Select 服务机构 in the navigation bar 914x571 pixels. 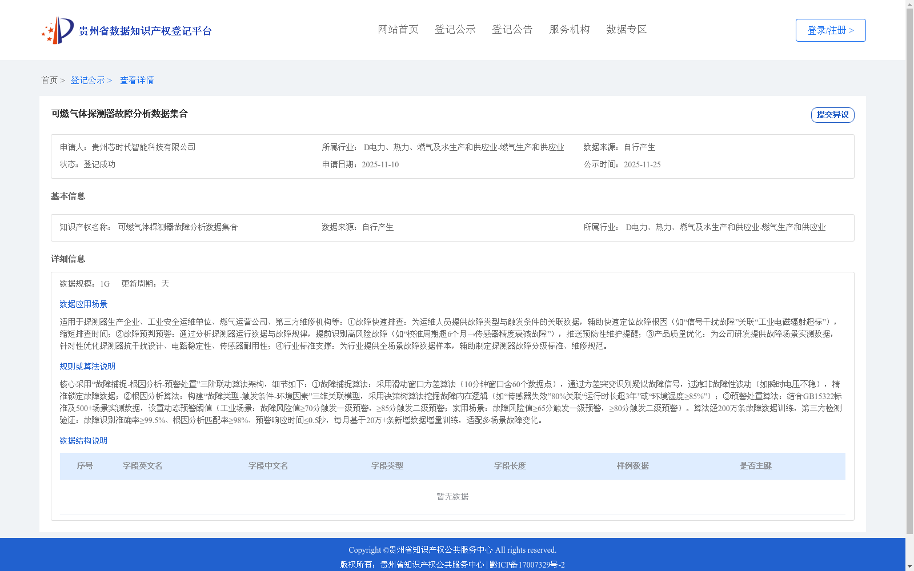pos(570,29)
